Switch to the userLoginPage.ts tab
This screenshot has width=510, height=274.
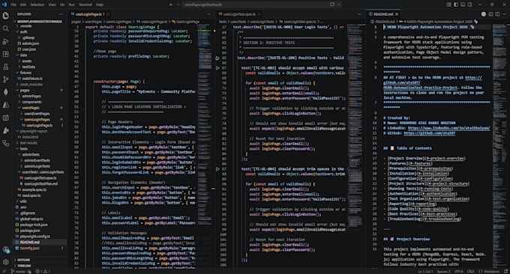click(x=88, y=14)
